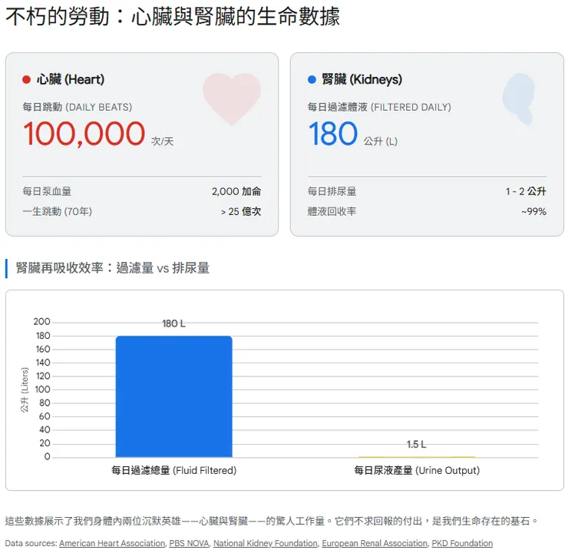Open the National Kidney Foundation link

click(x=265, y=543)
